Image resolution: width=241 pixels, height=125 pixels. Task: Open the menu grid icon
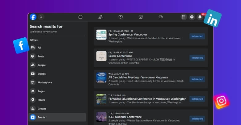[x=184, y=17]
